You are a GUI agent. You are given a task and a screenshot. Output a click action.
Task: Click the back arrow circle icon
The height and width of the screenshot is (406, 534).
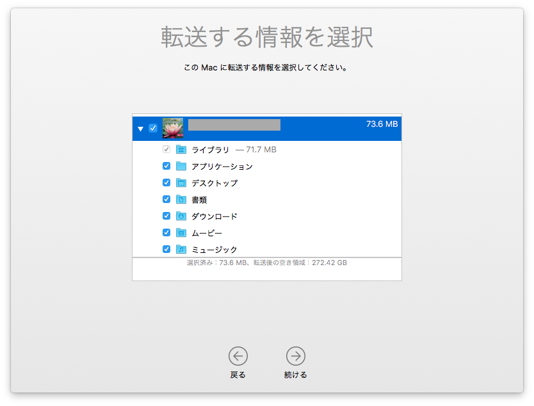coord(238,356)
